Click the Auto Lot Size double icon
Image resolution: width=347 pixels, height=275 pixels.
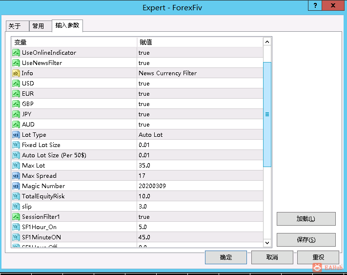pyautogui.click(x=16, y=155)
